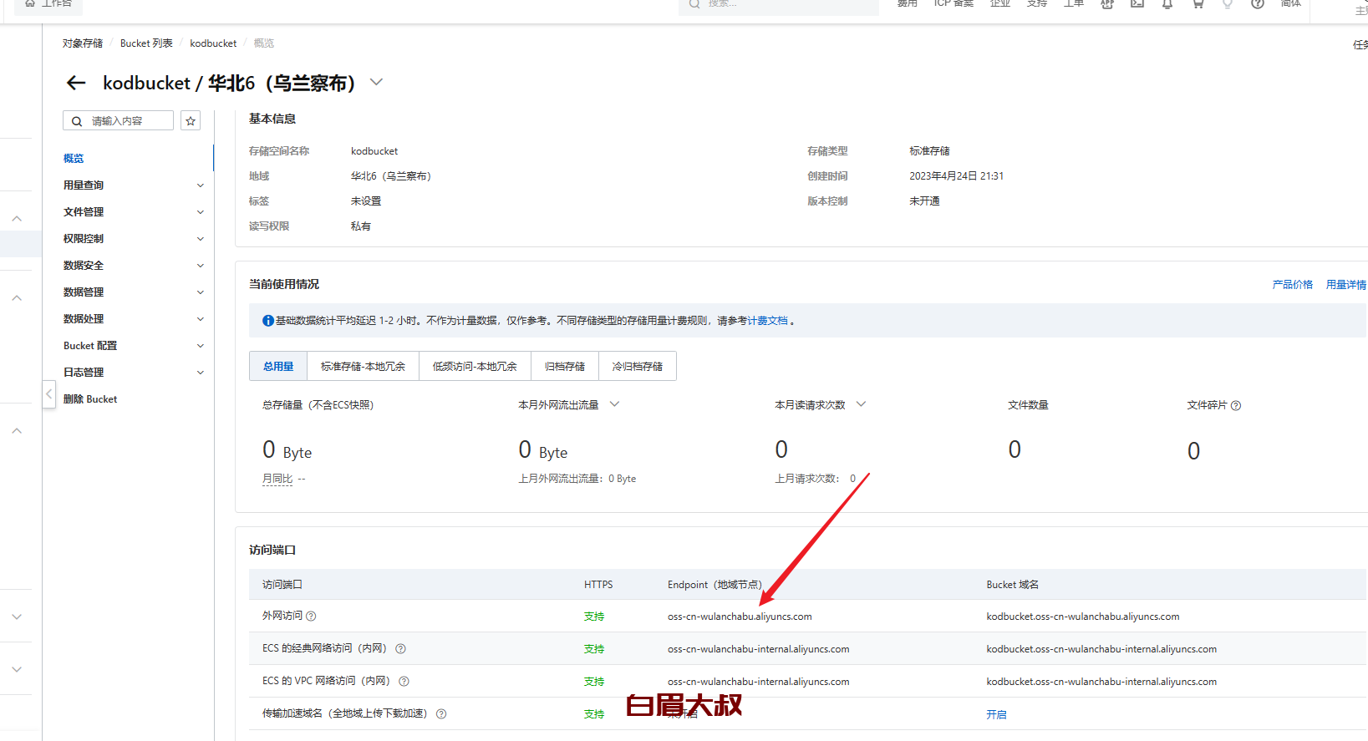
Task: Click the 私有 read-write permission value
Action: point(361,226)
